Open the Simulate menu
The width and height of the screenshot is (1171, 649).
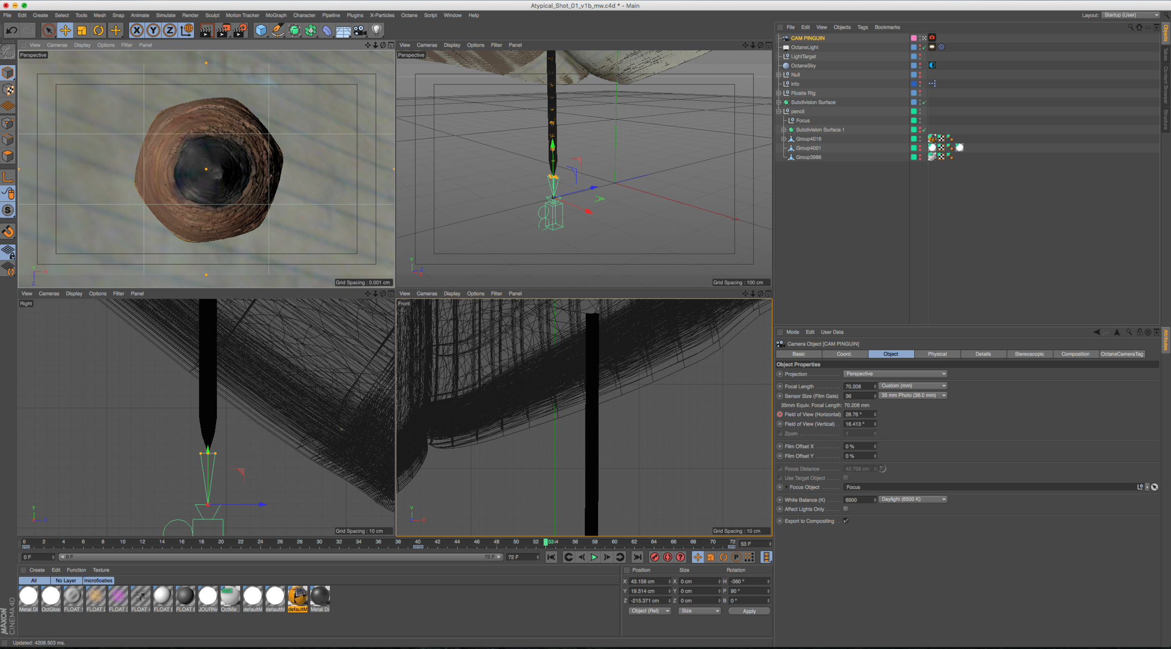[x=165, y=15]
